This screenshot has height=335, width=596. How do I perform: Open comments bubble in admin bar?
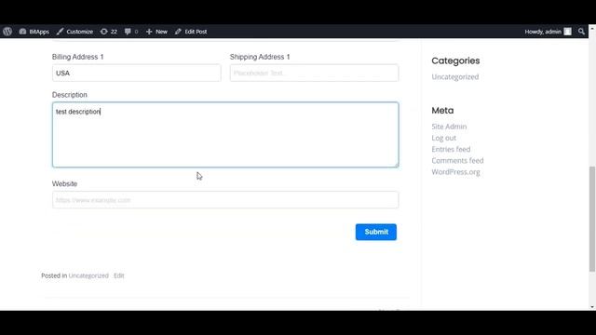click(x=131, y=32)
